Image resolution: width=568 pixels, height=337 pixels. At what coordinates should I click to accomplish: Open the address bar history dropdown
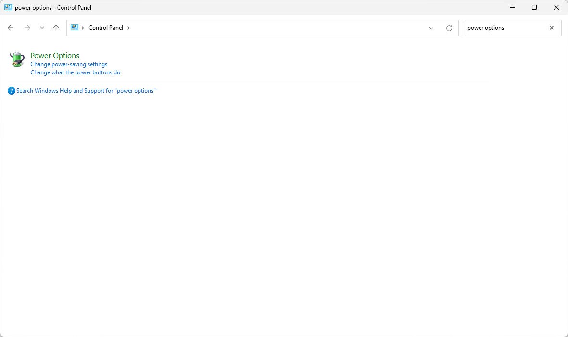tap(431, 28)
